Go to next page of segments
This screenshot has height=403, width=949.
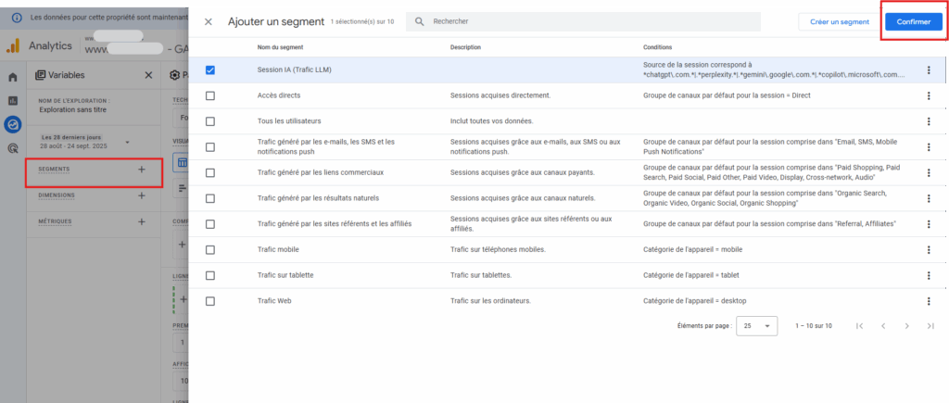tap(906, 325)
